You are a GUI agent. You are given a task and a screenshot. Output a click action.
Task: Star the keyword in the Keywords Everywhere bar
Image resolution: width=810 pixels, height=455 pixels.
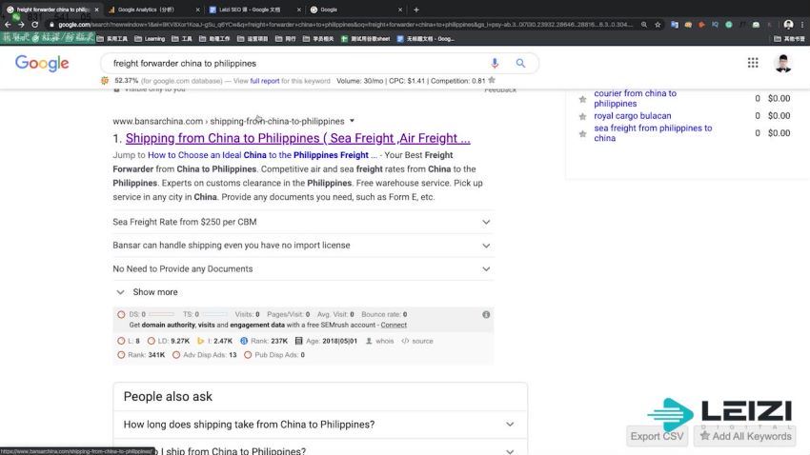coord(492,81)
